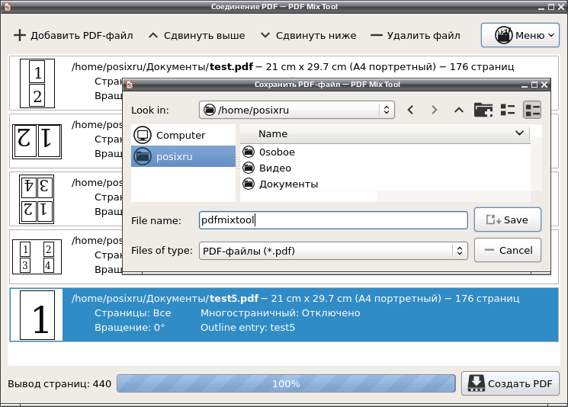The width and height of the screenshot is (568, 407).
Task: Click Outline entry: test5 text
Action: tap(248, 327)
